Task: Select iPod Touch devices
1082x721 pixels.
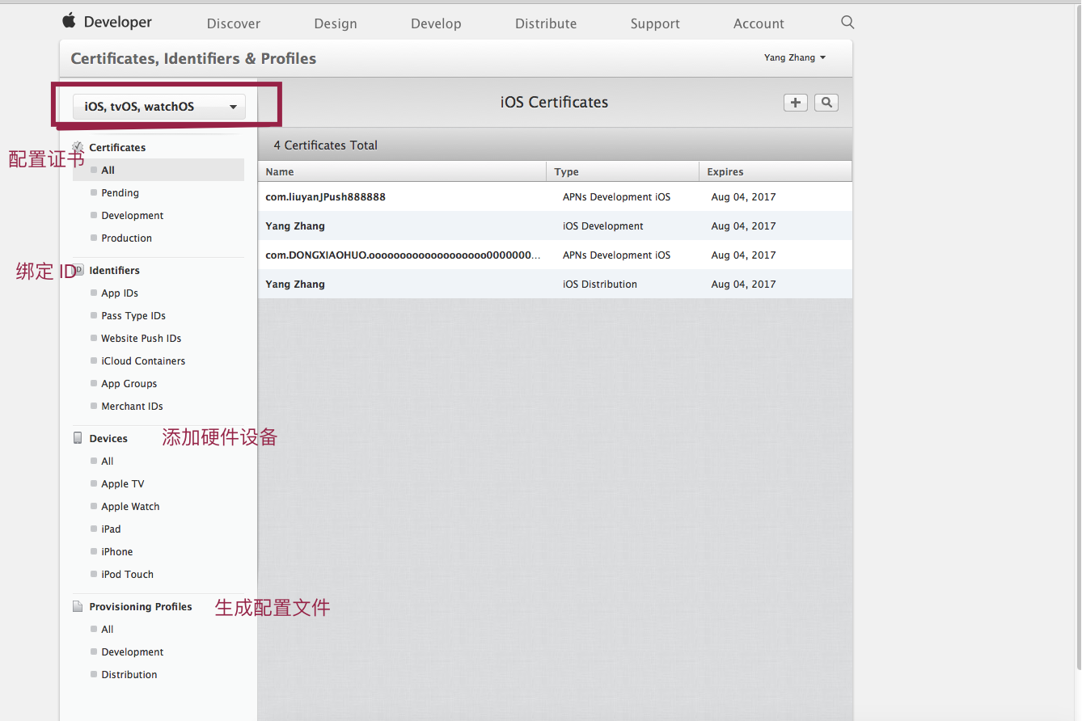Action: click(127, 574)
